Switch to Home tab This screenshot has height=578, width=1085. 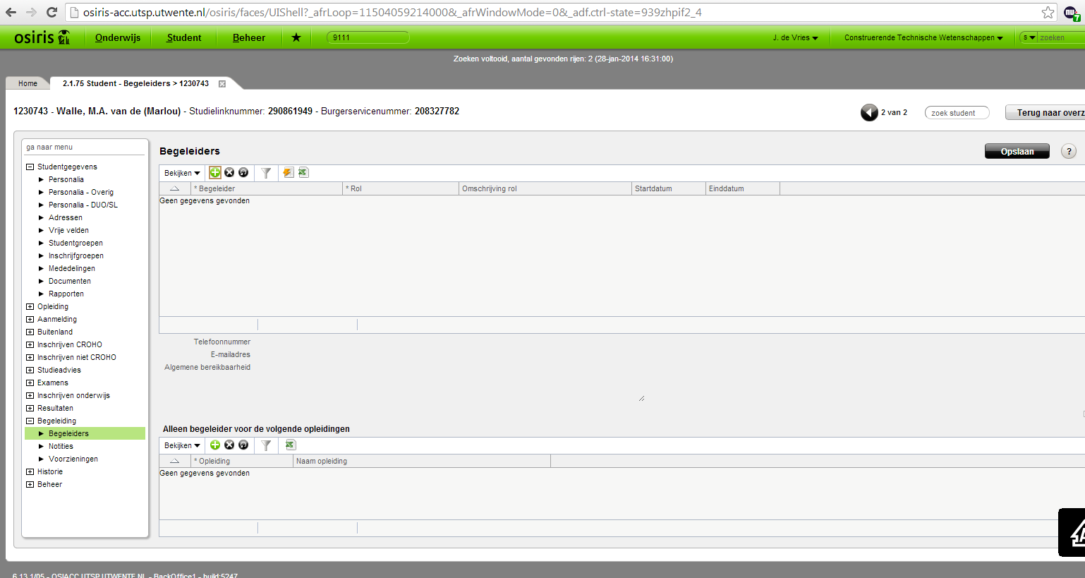[28, 83]
